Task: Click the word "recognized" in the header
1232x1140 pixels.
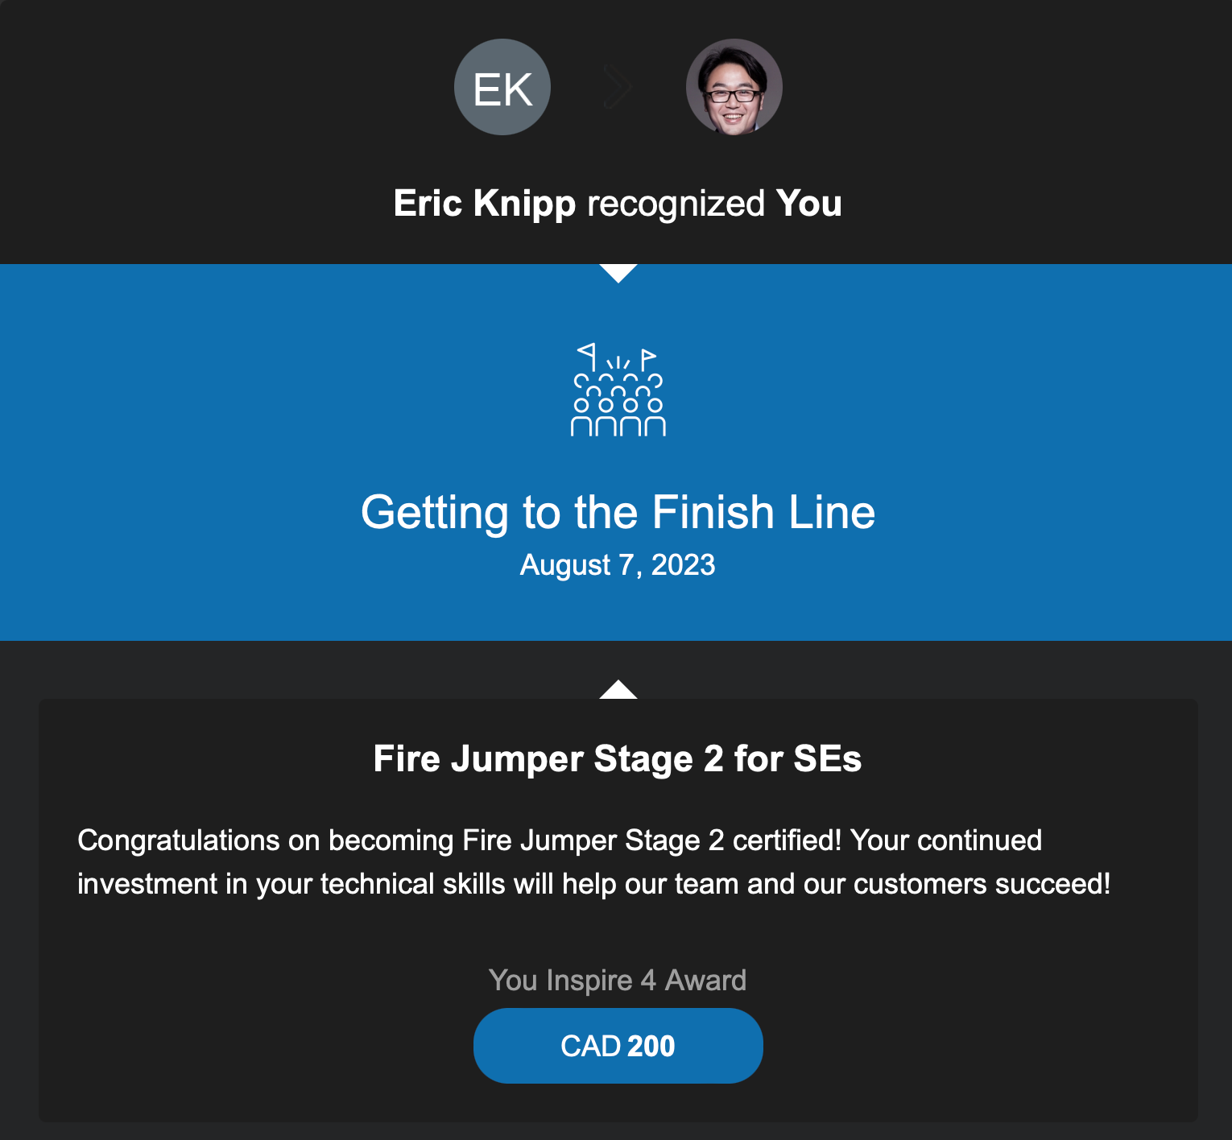Action: 676,204
